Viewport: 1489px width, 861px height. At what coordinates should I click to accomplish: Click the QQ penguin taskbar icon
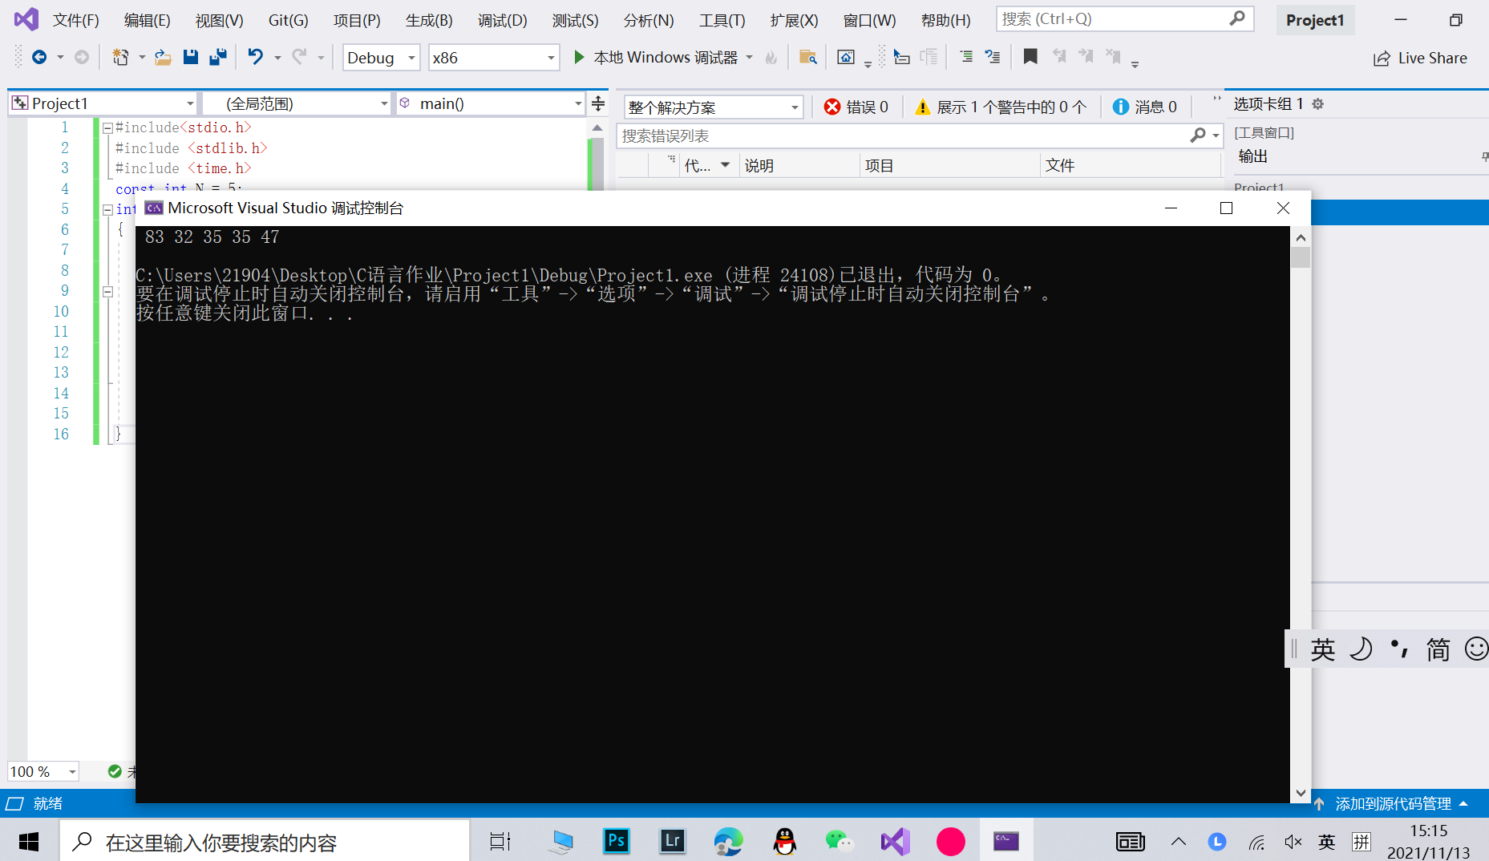(x=784, y=841)
